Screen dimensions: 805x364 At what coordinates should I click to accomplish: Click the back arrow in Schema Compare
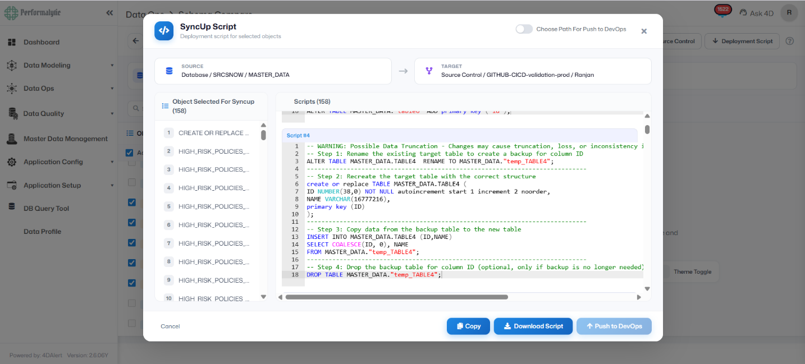pos(135,41)
